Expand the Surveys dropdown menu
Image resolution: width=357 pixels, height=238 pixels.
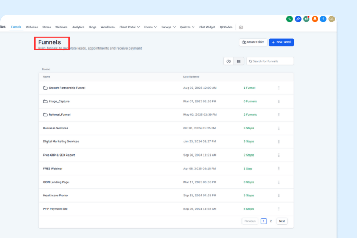(170, 27)
